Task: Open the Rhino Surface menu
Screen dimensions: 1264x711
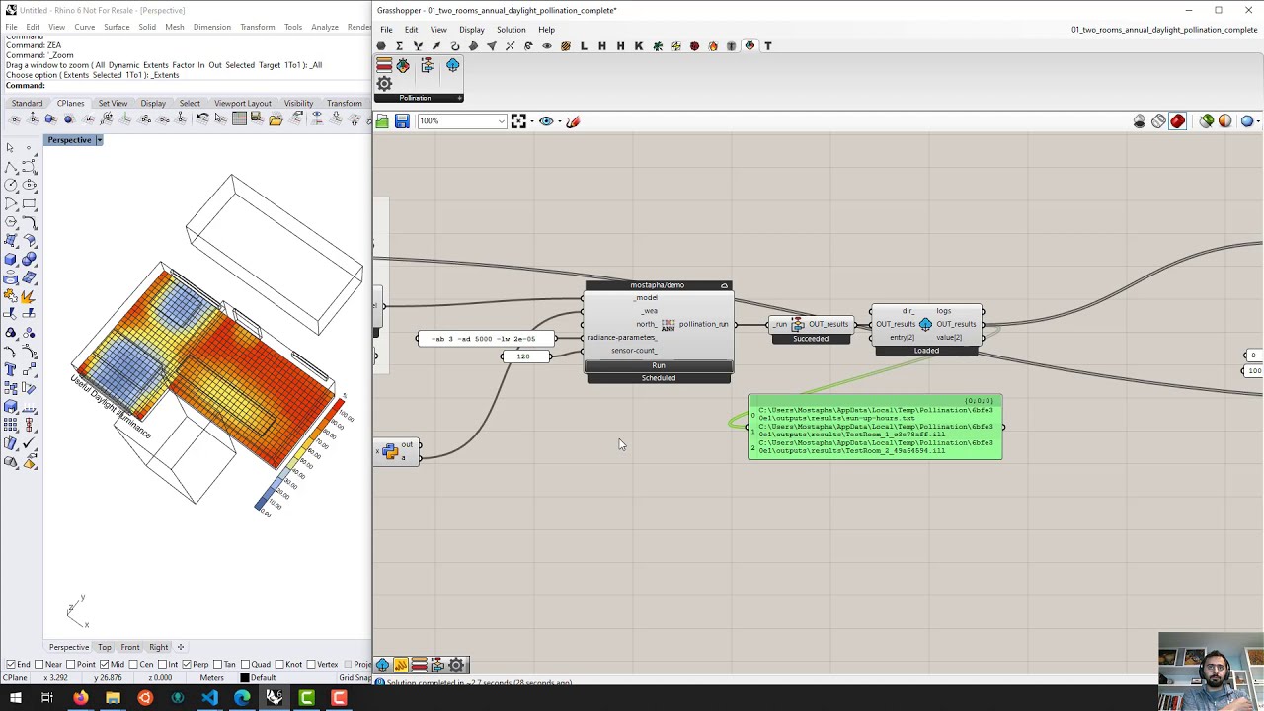Action: coord(117,27)
